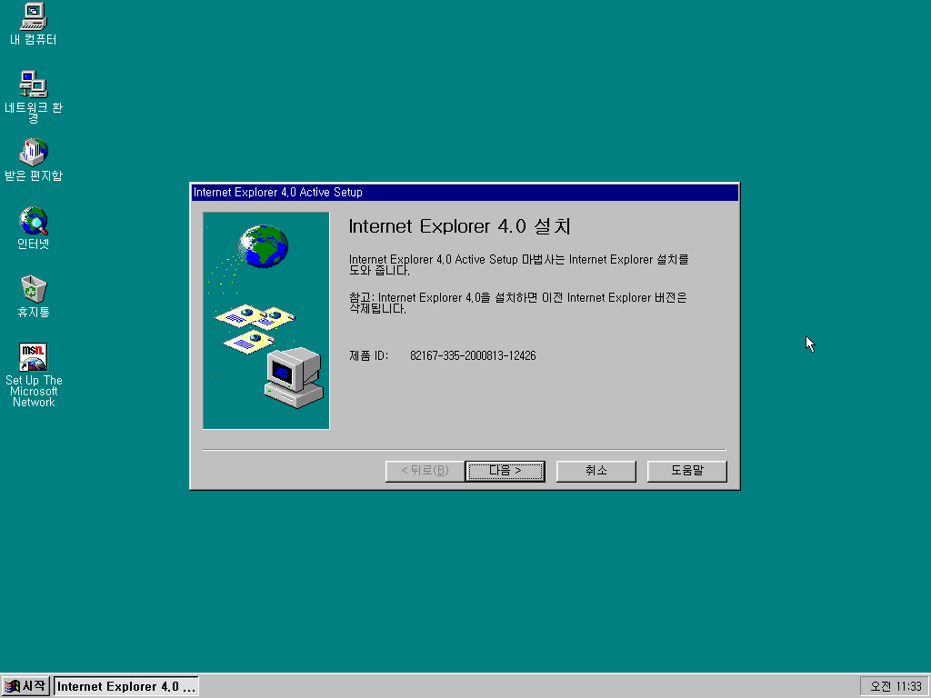The width and height of the screenshot is (931, 698).
Task: Click the 다음 > button
Action: 505,472
